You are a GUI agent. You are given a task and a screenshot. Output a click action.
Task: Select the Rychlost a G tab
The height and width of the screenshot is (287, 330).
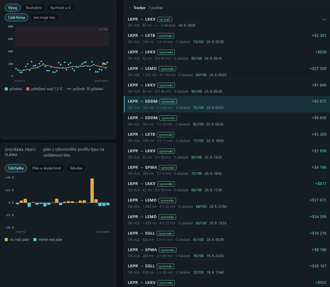61,8
